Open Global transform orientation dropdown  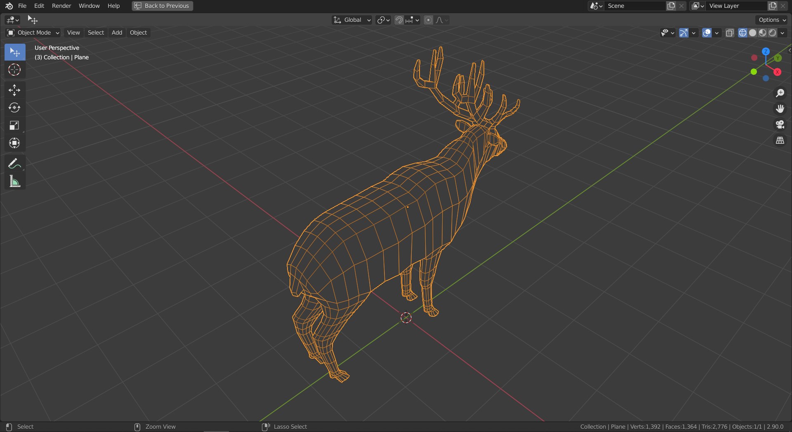[x=352, y=20]
